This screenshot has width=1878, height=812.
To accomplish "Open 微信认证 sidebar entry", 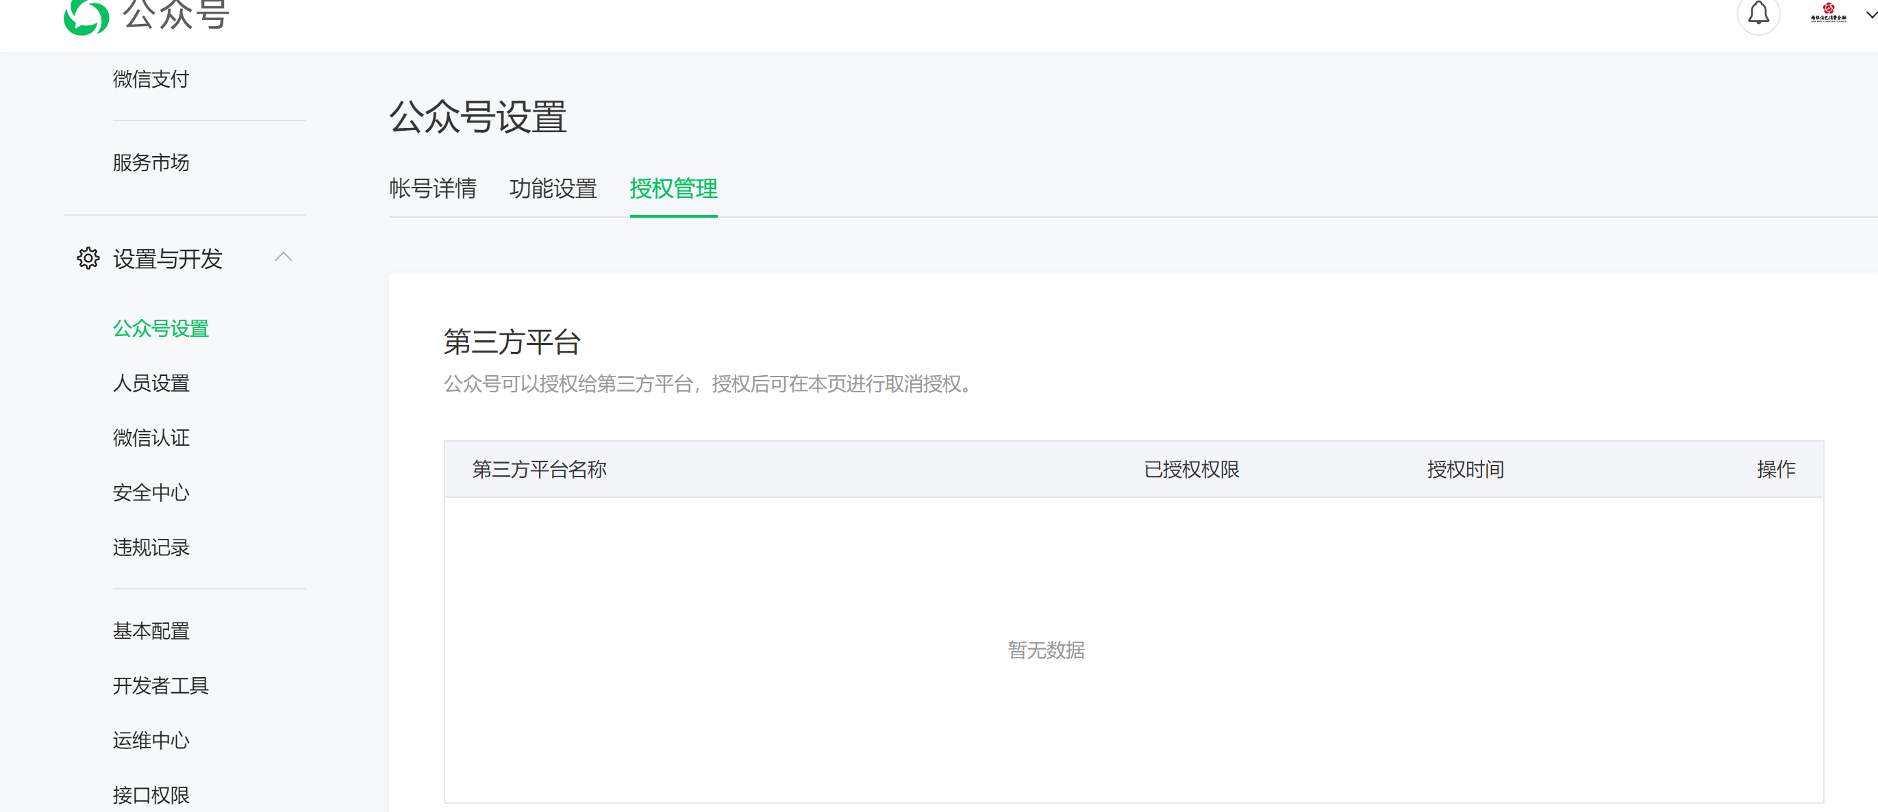I will point(151,438).
